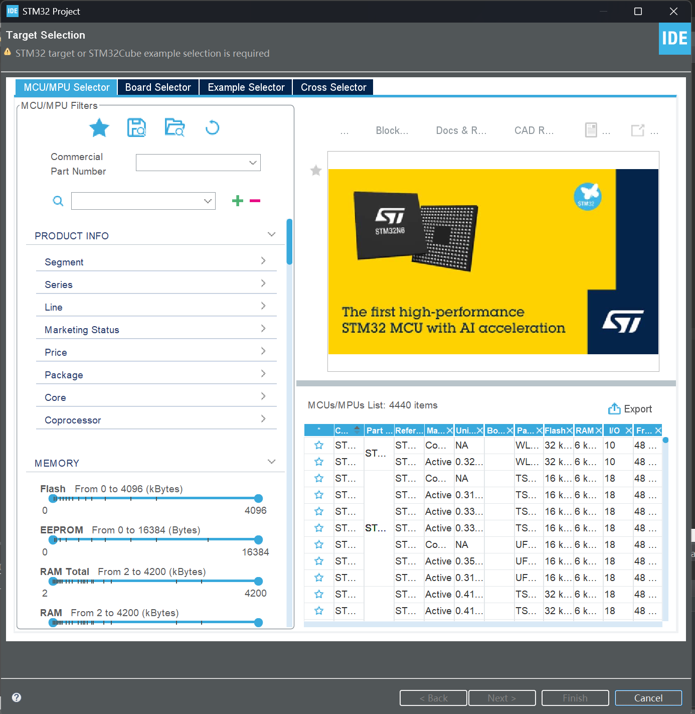The image size is (695, 714).
Task: Click the Flash slider right handle
Action: [x=258, y=498]
